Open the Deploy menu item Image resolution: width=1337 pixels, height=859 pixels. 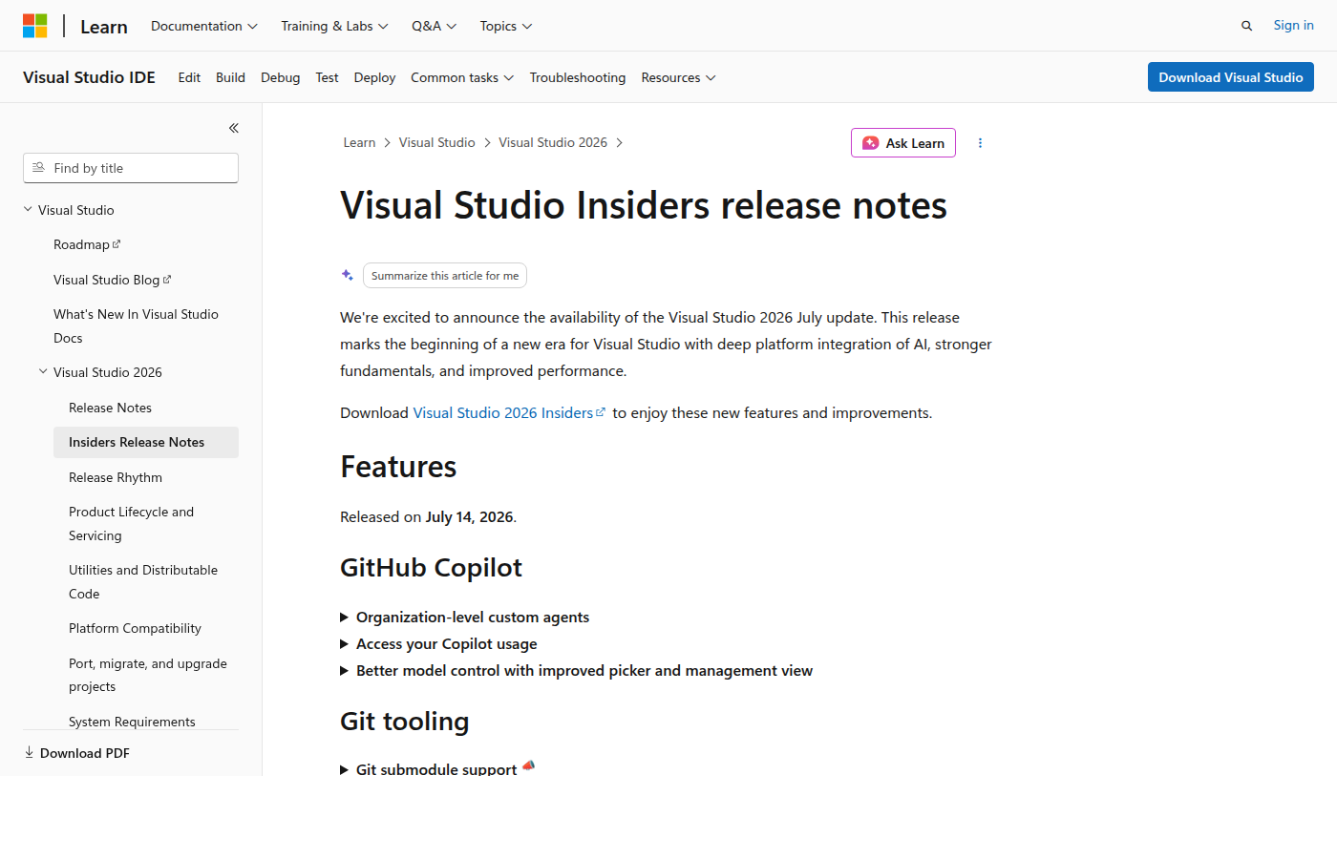[374, 77]
